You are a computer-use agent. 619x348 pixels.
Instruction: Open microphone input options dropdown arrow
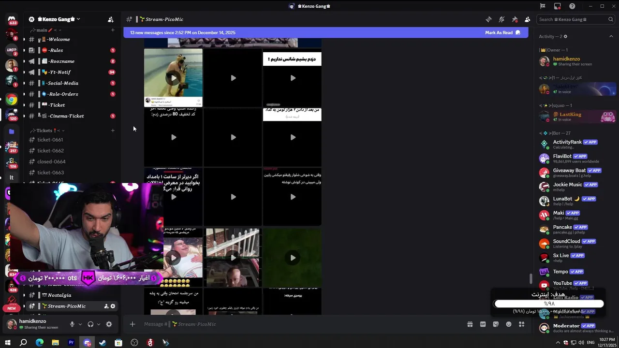[x=80, y=324]
